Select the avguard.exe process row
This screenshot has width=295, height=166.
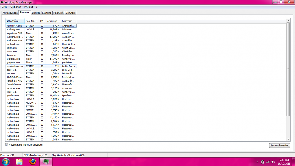click(41, 37)
